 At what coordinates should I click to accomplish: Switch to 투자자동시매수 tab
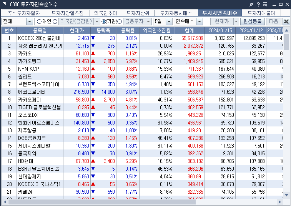click(176, 13)
